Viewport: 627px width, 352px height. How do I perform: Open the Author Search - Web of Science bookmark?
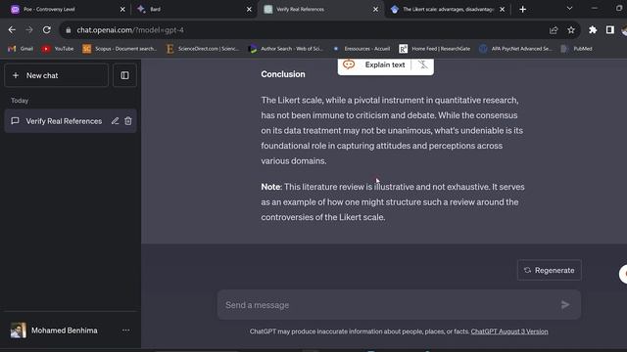(285, 49)
